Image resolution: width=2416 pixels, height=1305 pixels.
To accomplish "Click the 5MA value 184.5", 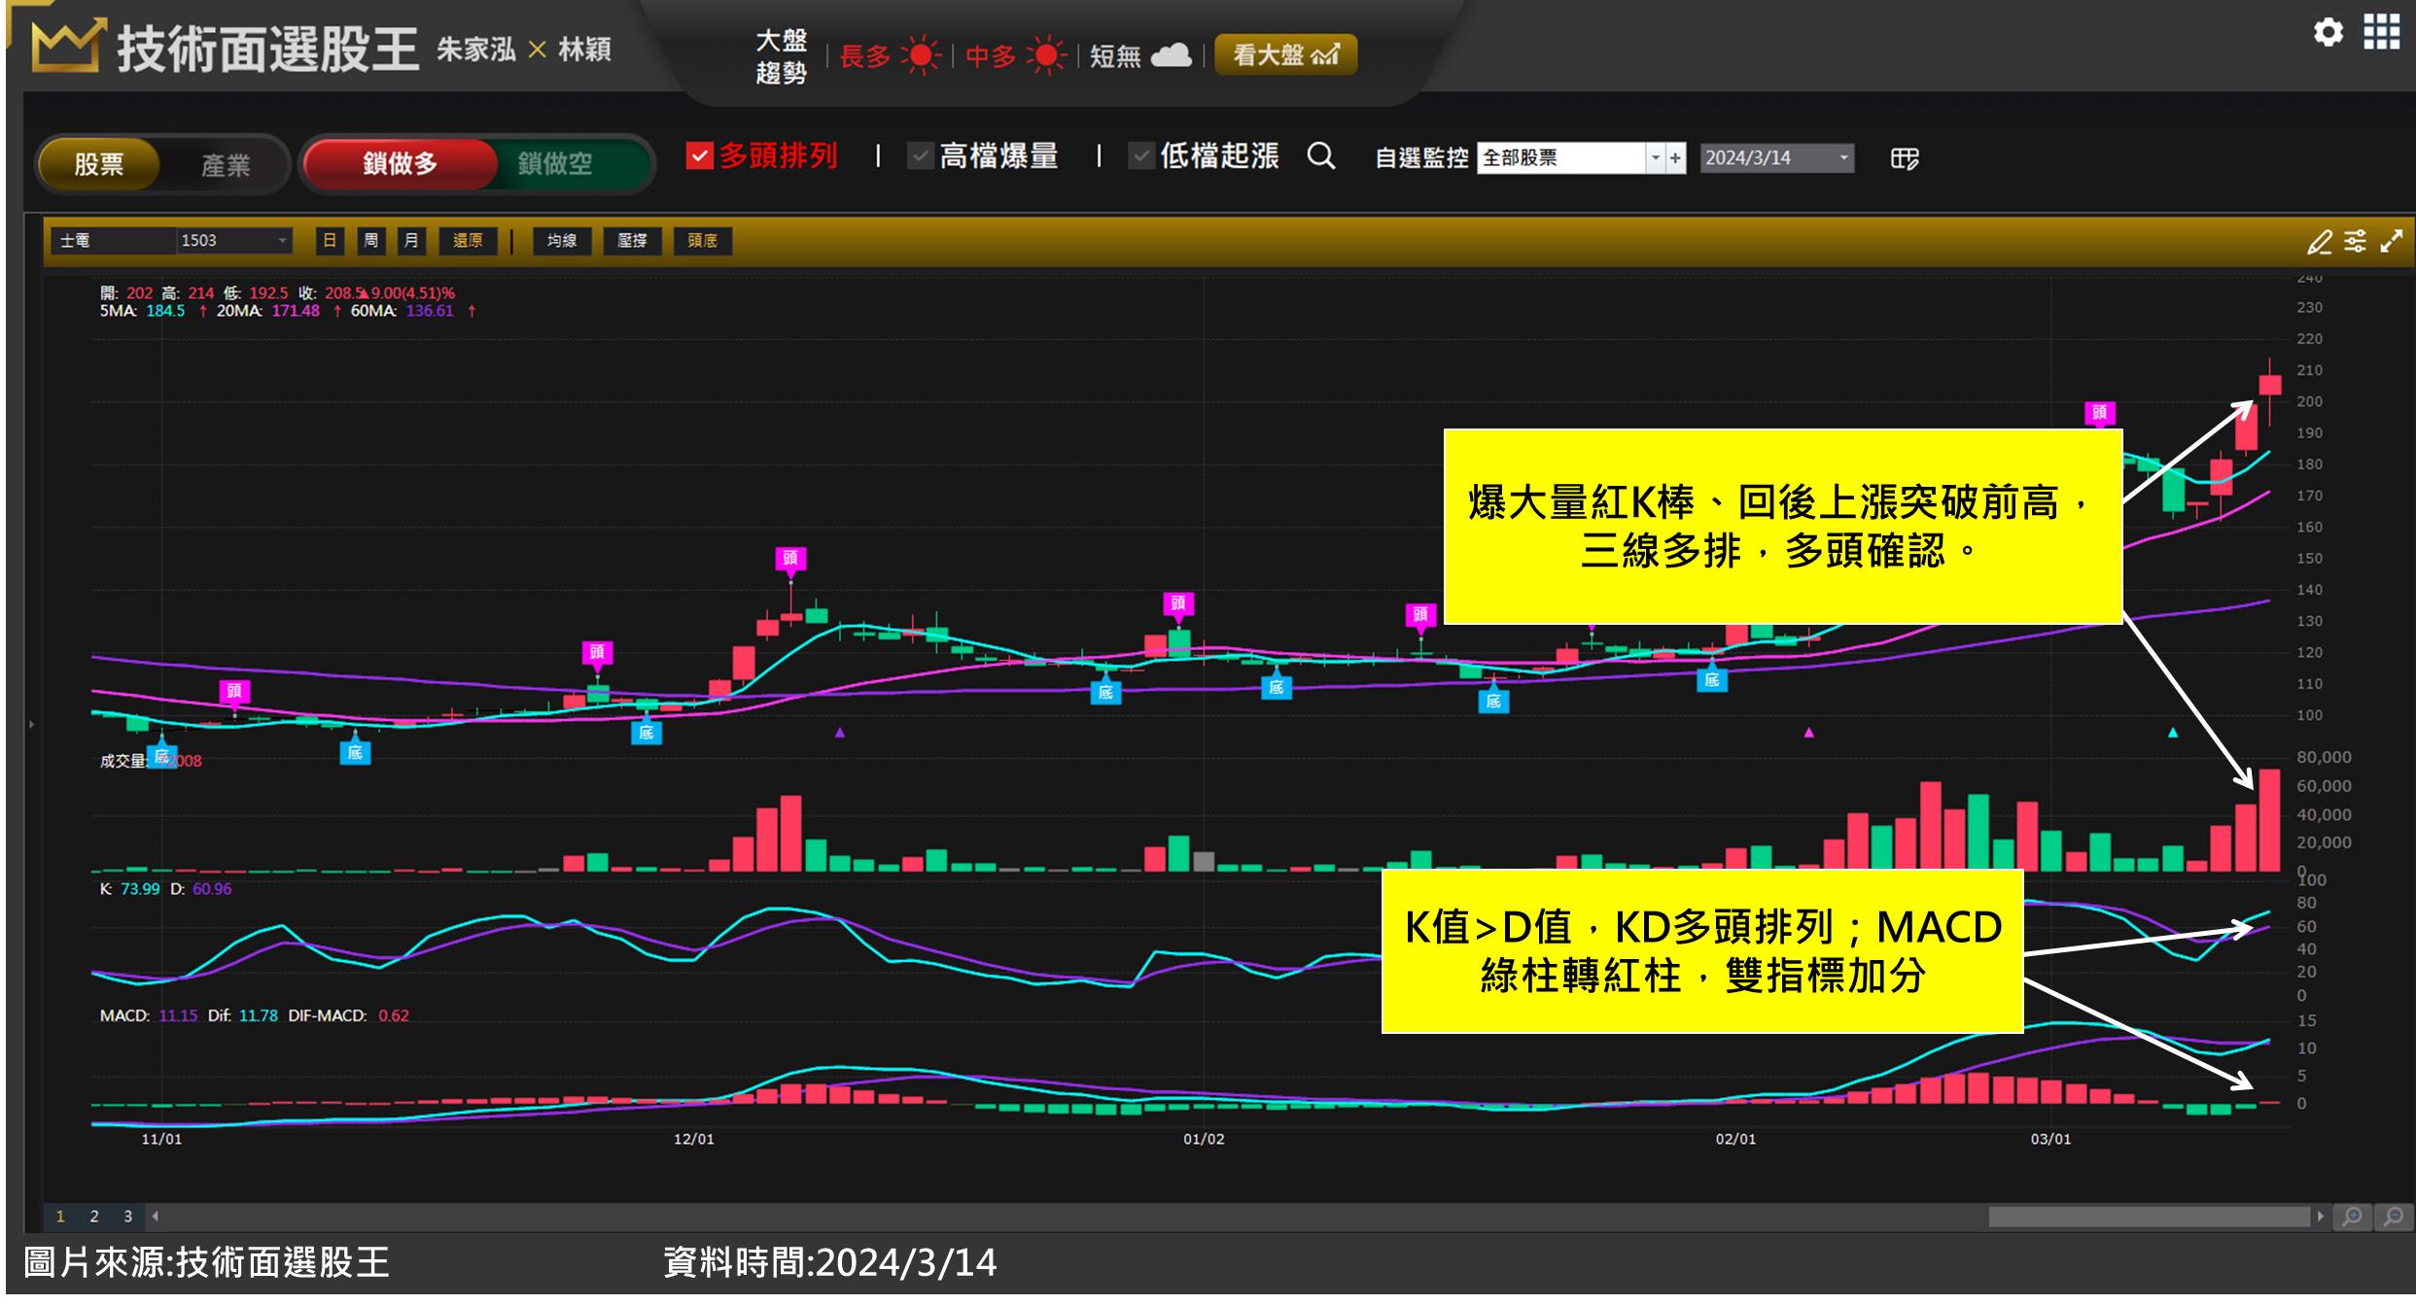I will (x=165, y=311).
